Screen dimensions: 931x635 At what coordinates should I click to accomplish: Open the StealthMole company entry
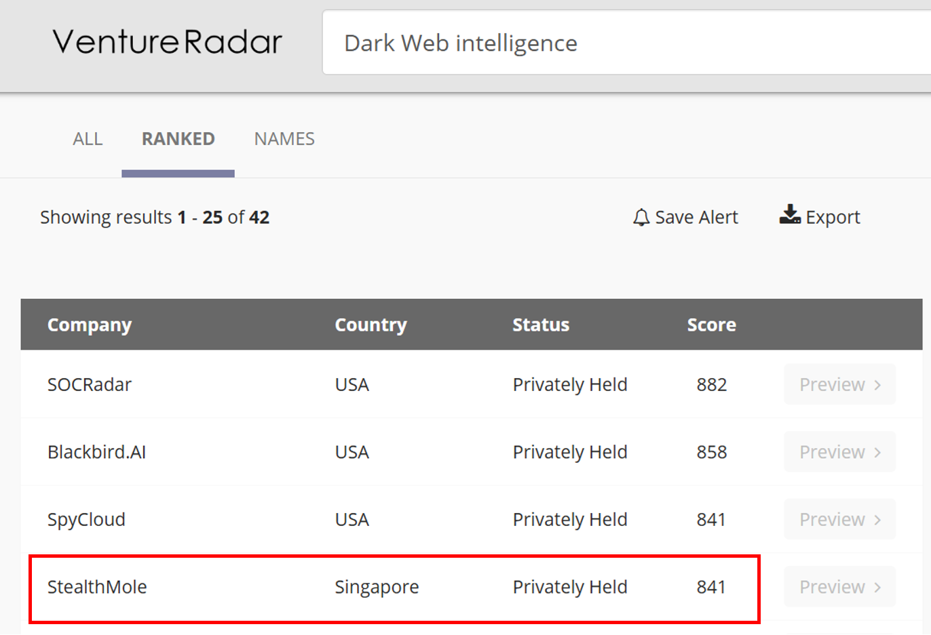(x=97, y=587)
